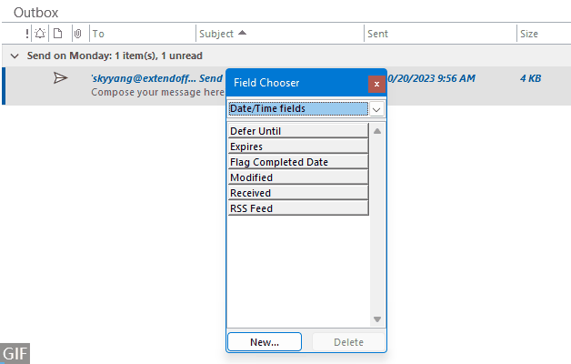This screenshot has width=571, height=364.
Task: Click the field list scroll up arrow
Action: [x=377, y=131]
